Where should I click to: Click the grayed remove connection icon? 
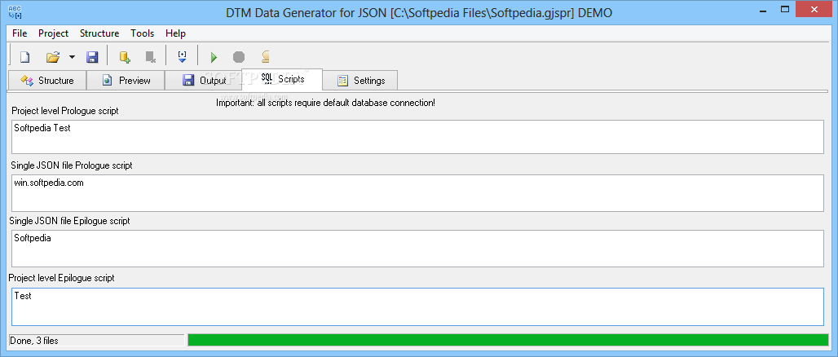pyautogui.click(x=151, y=57)
